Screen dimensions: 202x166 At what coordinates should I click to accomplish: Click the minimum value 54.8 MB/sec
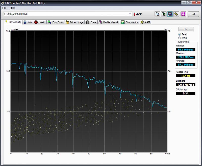[x=186, y=50]
